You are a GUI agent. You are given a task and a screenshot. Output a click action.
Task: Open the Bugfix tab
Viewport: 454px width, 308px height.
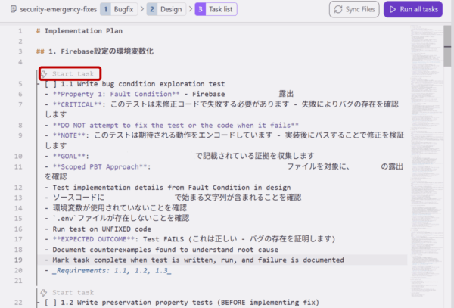pos(125,9)
